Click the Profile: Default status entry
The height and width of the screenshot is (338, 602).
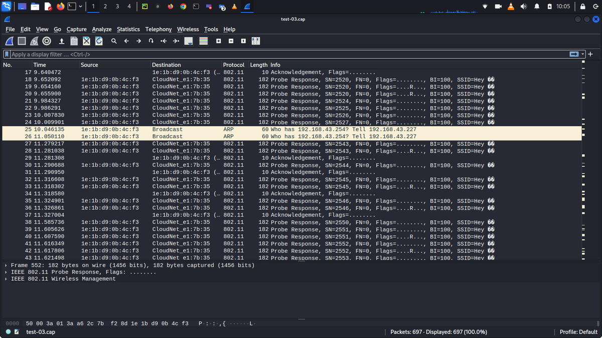pyautogui.click(x=578, y=332)
